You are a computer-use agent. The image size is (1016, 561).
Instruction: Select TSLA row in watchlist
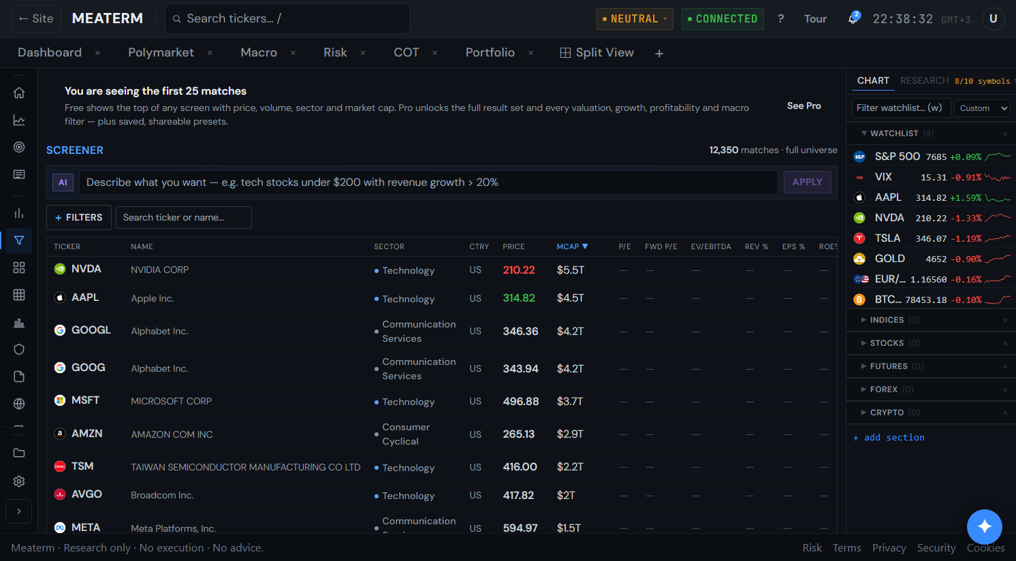tap(931, 238)
